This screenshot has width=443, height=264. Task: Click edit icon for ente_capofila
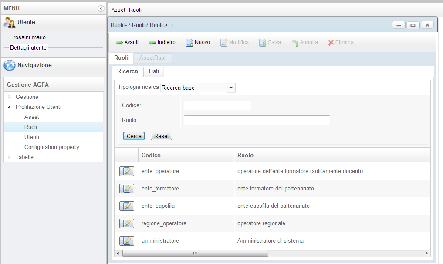tap(127, 206)
